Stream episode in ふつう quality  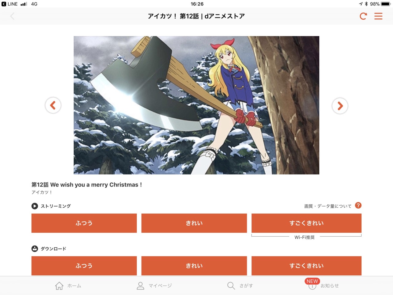(84, 223)
